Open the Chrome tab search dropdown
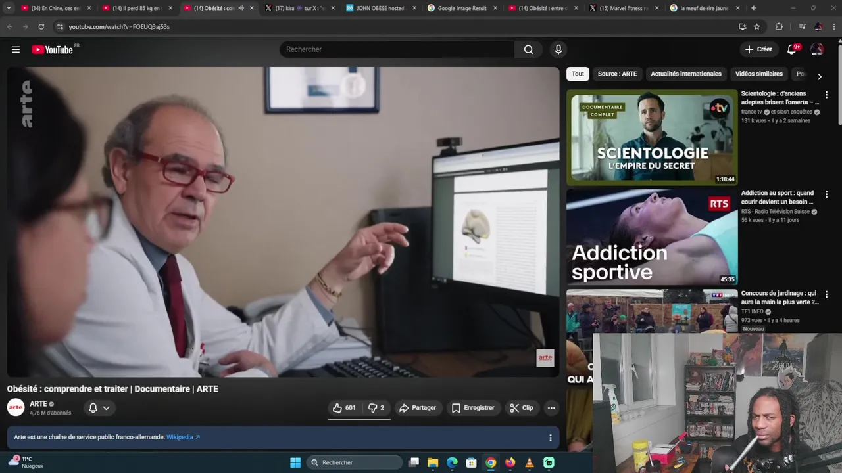842x473 pixels. pyautogui.click(x=9, y=8)
